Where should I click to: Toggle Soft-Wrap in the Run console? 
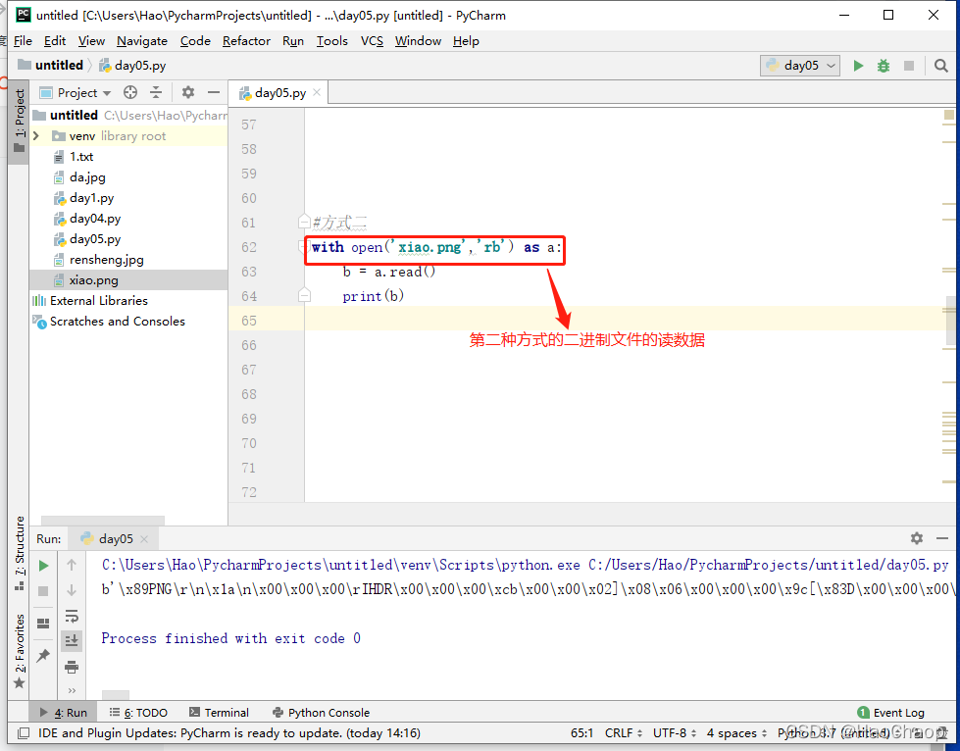click(72, 617)
